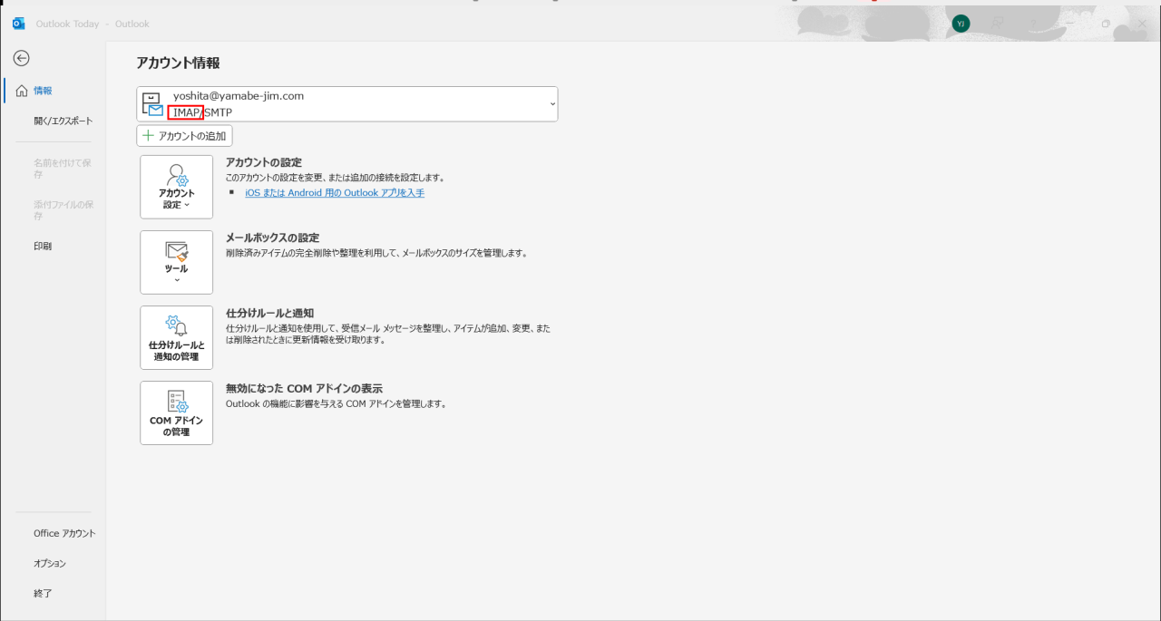Open Office アカウント page

point(64,533)
